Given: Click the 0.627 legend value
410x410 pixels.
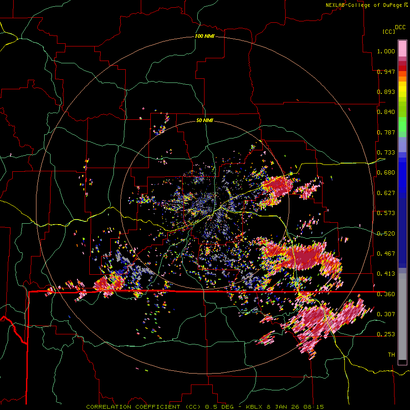Looking at the screenshot, I should pos(386,193).
